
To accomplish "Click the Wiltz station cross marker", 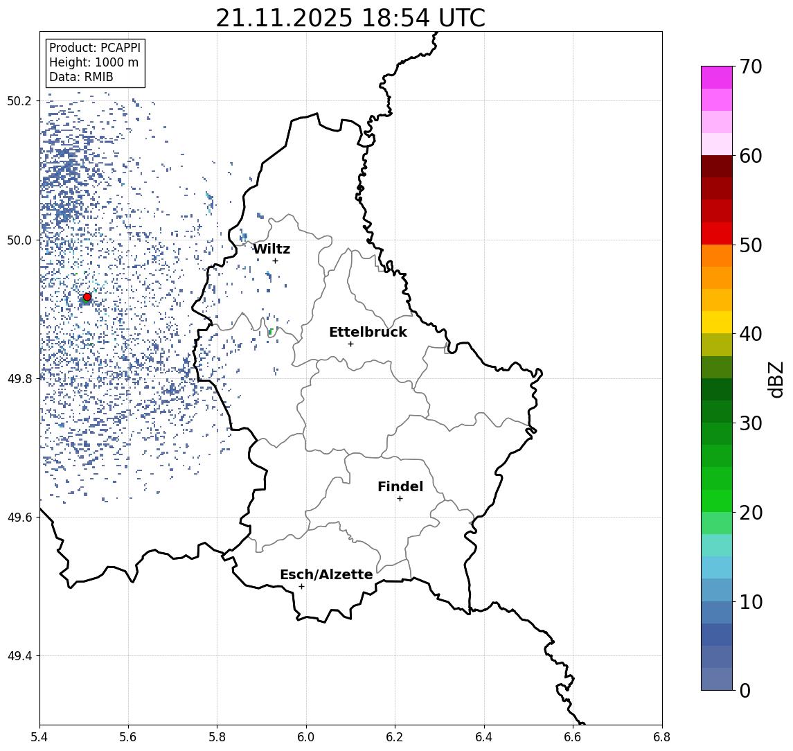I will point(275,261).
